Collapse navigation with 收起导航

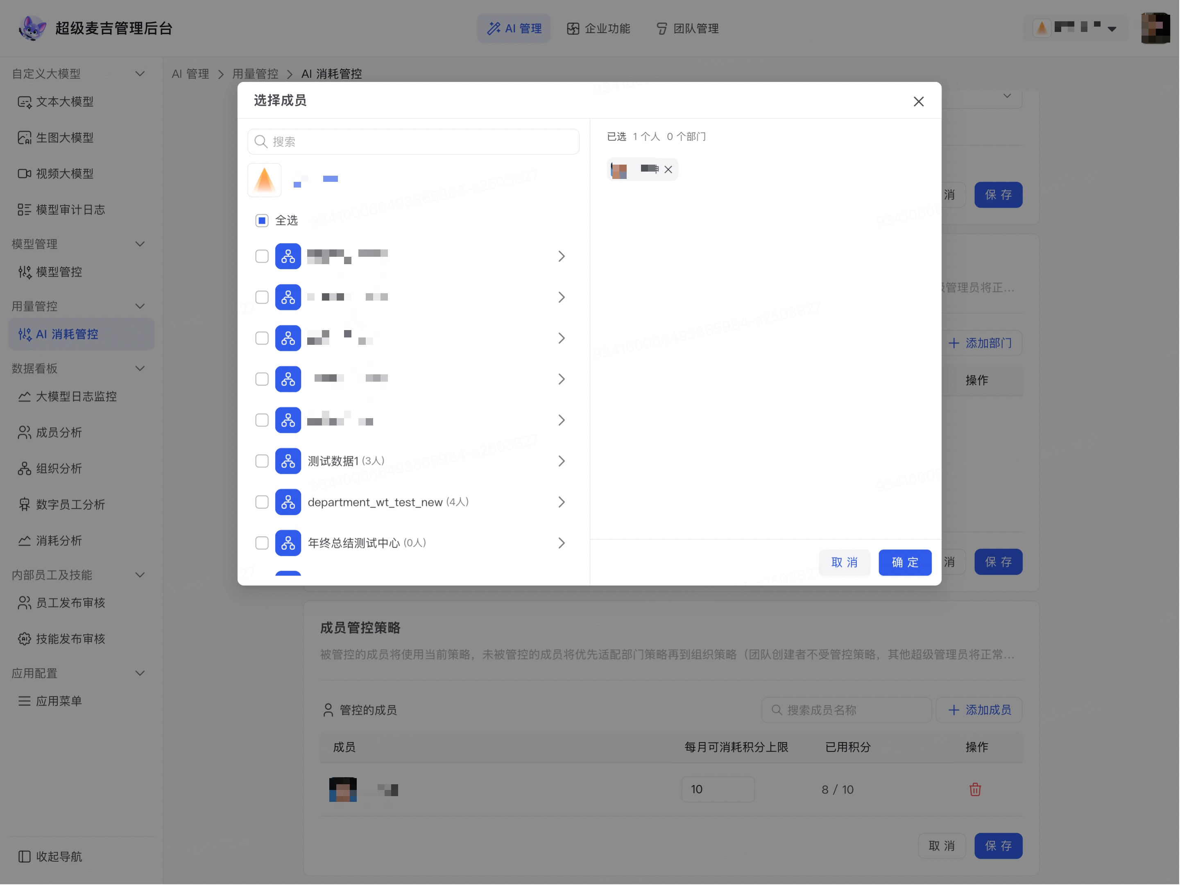[x=51, y=856]
